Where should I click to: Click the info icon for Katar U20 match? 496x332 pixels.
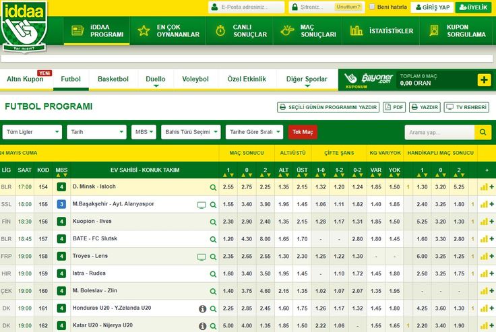click(x=202, y=326)
